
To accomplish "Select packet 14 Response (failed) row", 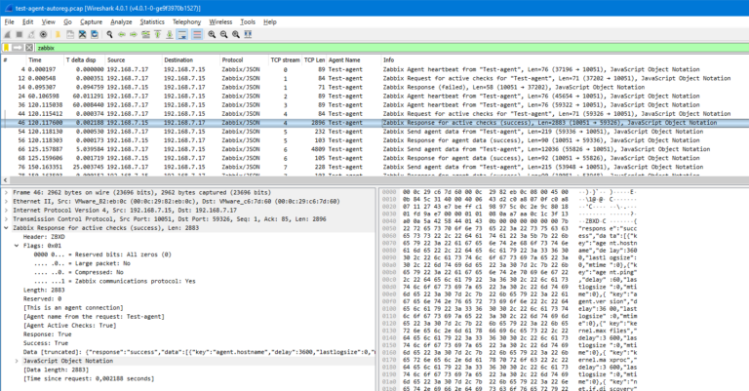I will [374, 87].
